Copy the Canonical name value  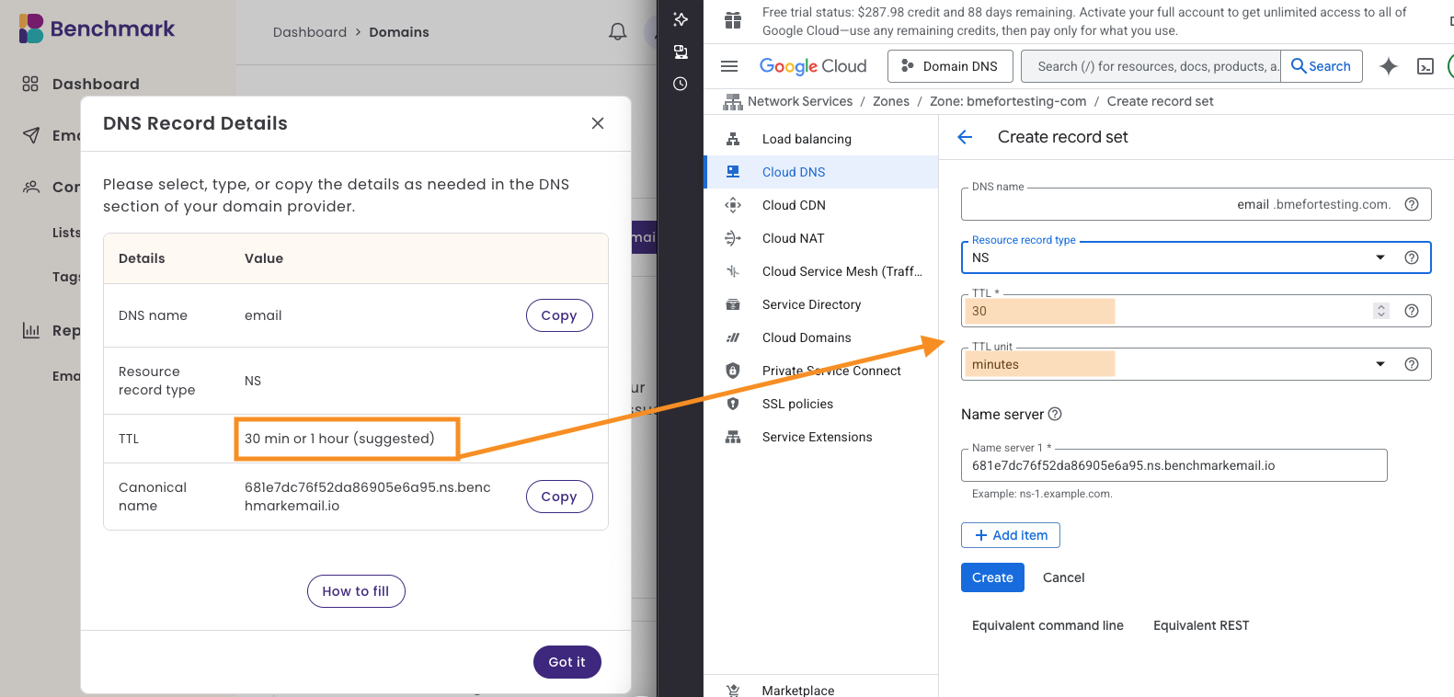[559, 497]
